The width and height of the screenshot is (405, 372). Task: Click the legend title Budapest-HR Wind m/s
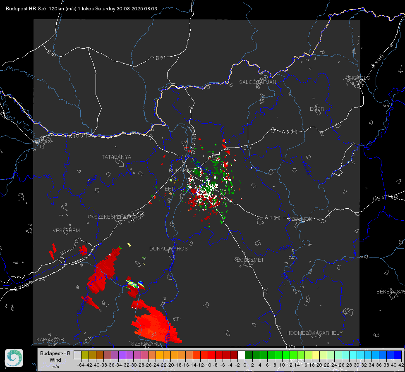tap(55, 360)
